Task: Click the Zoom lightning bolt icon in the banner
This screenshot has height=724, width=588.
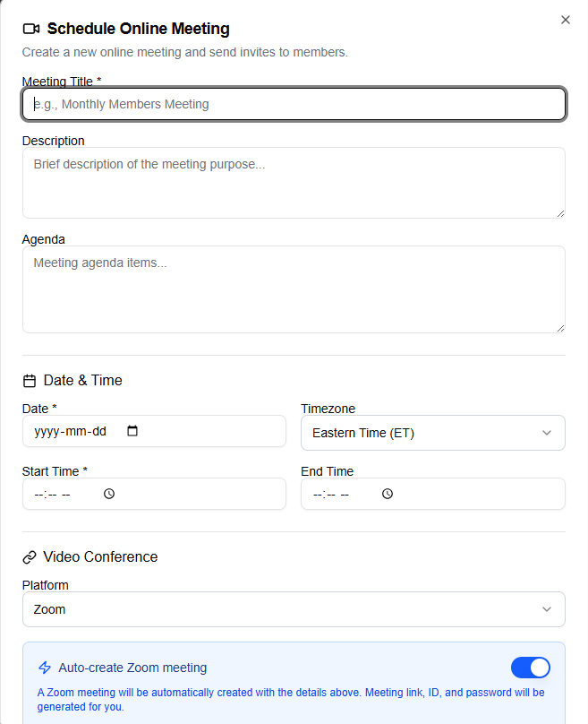Action: [x=45, y=668]
